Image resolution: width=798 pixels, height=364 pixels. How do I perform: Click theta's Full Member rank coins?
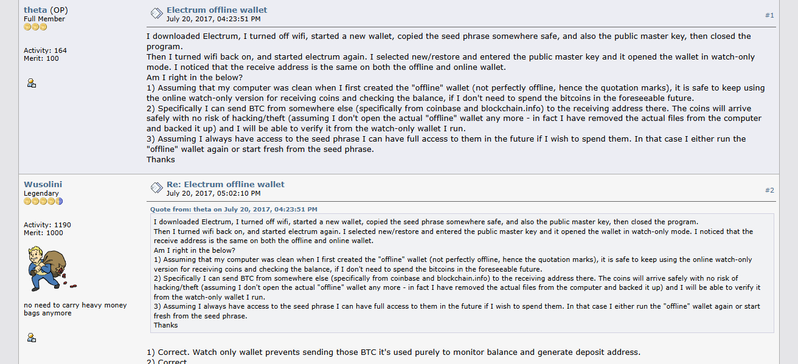pos(35,27)
